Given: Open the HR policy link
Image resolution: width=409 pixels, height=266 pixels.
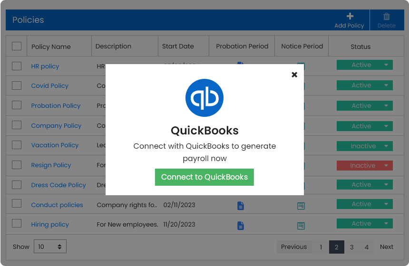Looking at the screenshot, I should click(45, 66).
